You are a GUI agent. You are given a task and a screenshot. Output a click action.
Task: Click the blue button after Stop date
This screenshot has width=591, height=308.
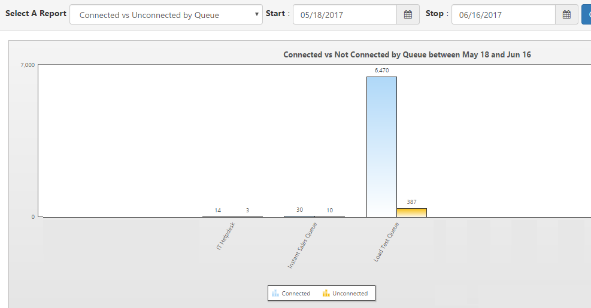point(586,15)
